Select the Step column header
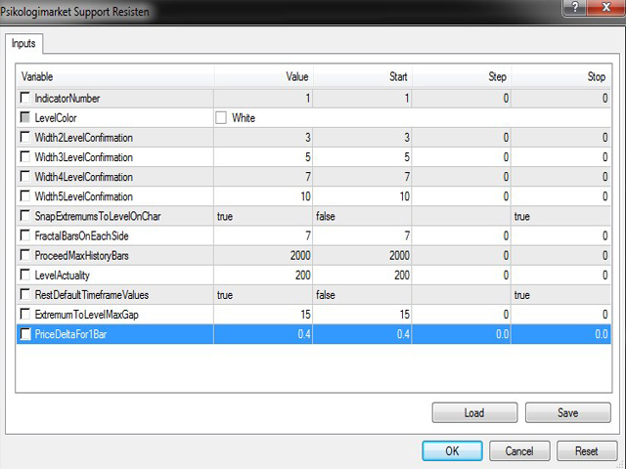 462,76
